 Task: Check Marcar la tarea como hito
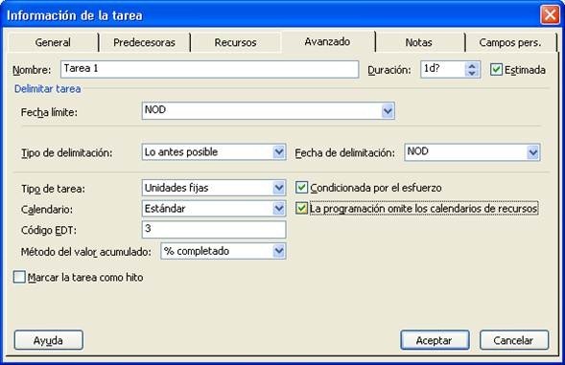pos(19,277)
